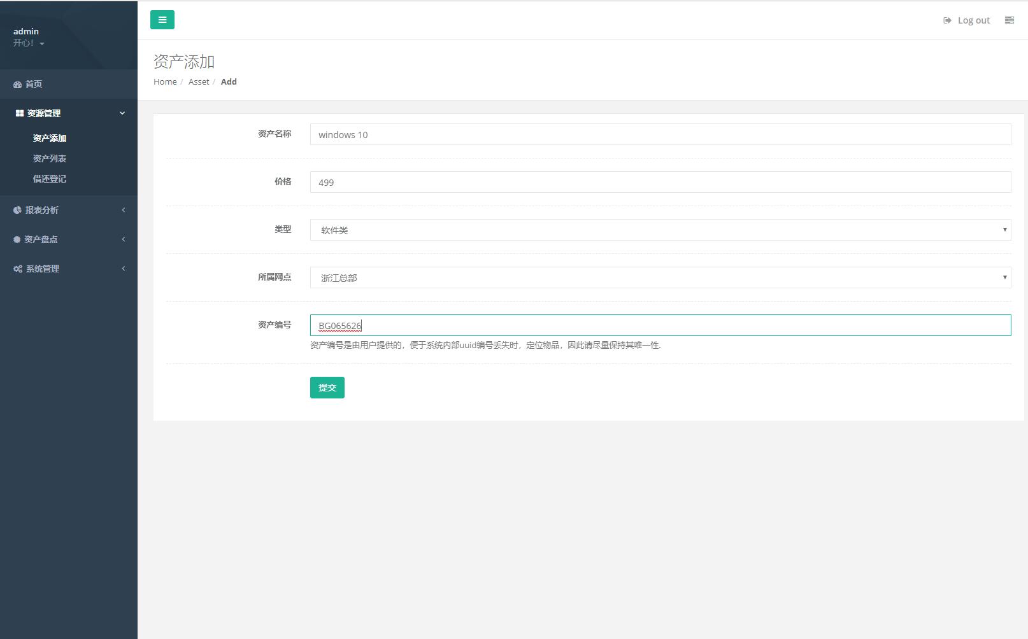This screenshot has width=1028, height=639.
Task: Click the admin username text
Action: [x=26, y=31]
